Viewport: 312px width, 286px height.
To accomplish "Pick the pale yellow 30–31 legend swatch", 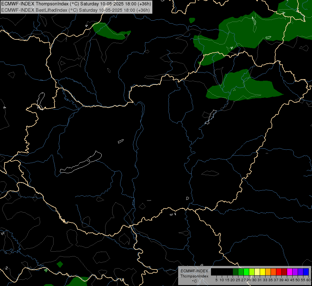I will [257, 272].
